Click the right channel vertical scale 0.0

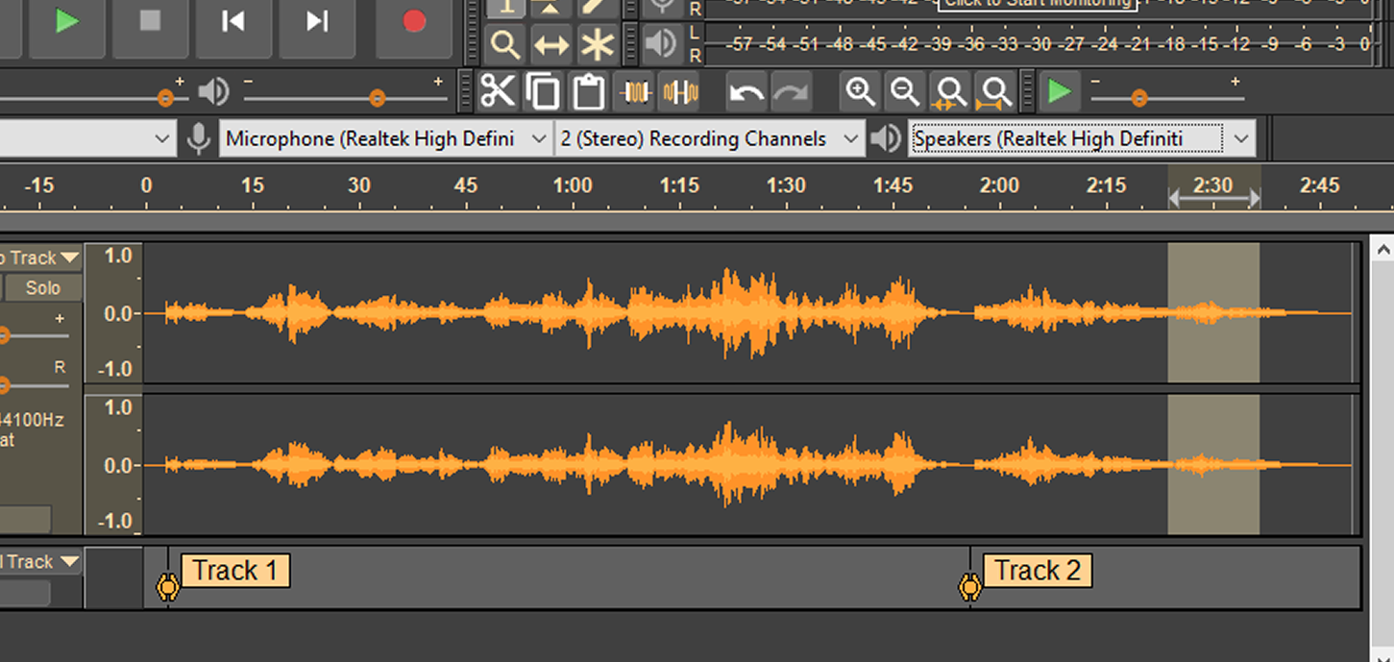117,465
